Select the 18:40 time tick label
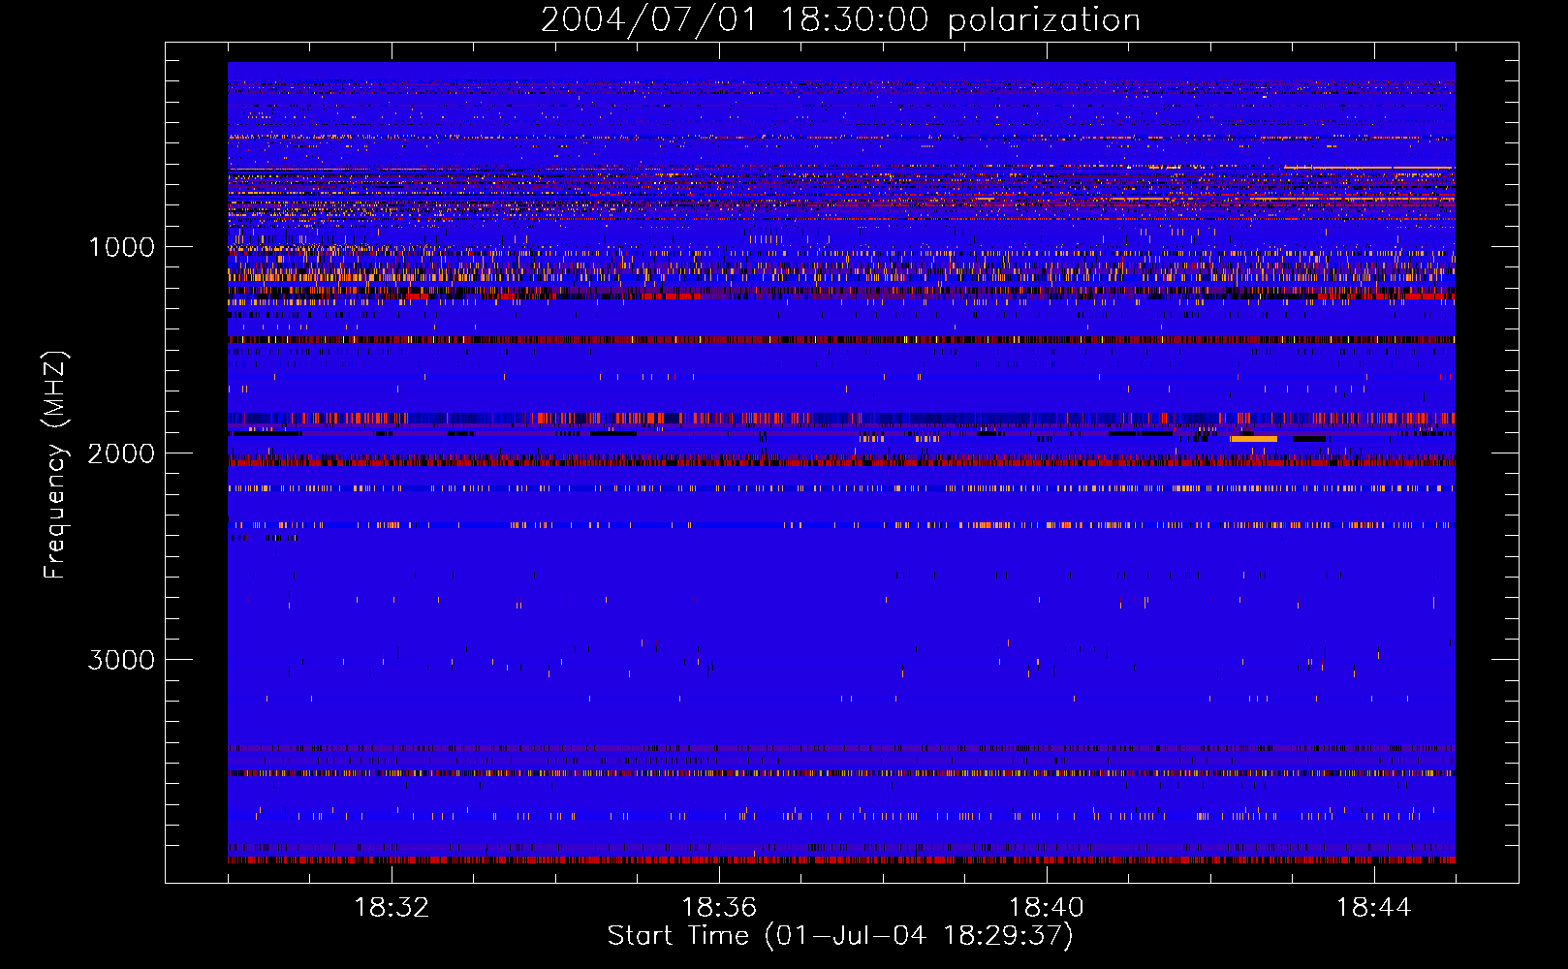Viewport: 1568px width, 969px height. 1047,908
